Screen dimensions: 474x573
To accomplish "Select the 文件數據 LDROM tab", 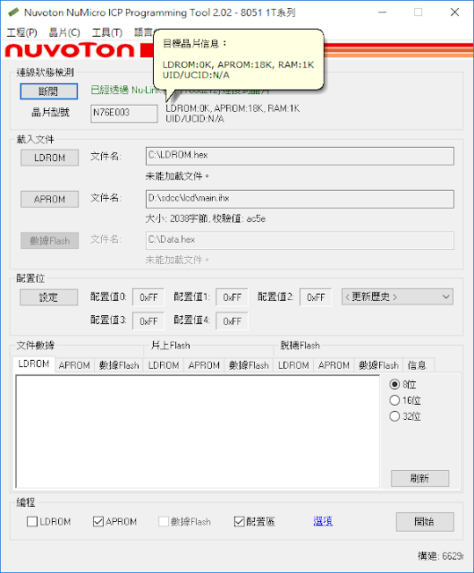I will tap(34, 364).
